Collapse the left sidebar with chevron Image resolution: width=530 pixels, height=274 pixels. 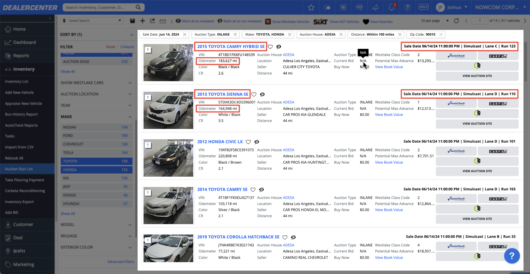tap(50, 18)
